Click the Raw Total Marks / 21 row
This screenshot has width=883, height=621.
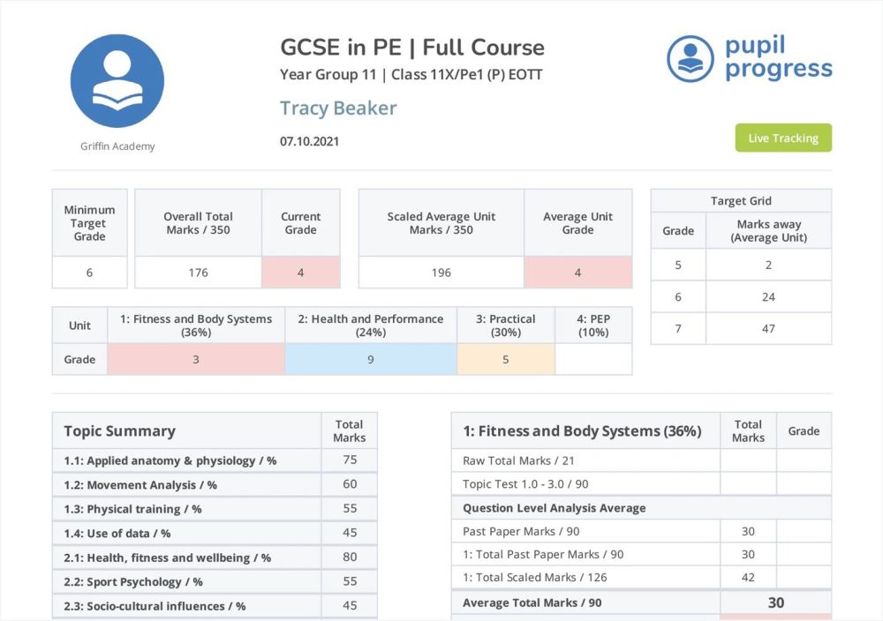click(585, 460)
